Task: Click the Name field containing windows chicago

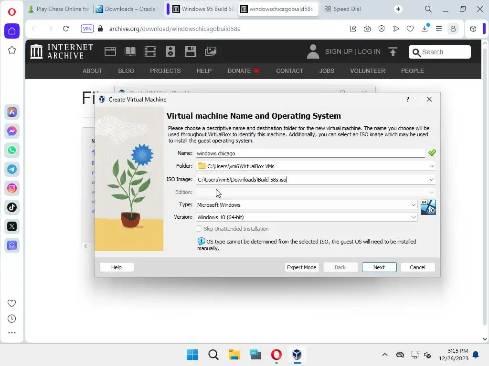Action: (x=310, y=153)
